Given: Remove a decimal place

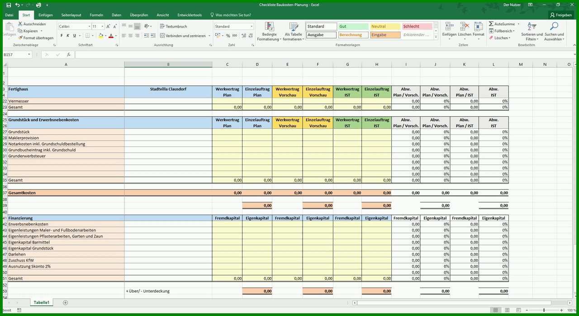Looking at the screenshot, I should [250, 36].
